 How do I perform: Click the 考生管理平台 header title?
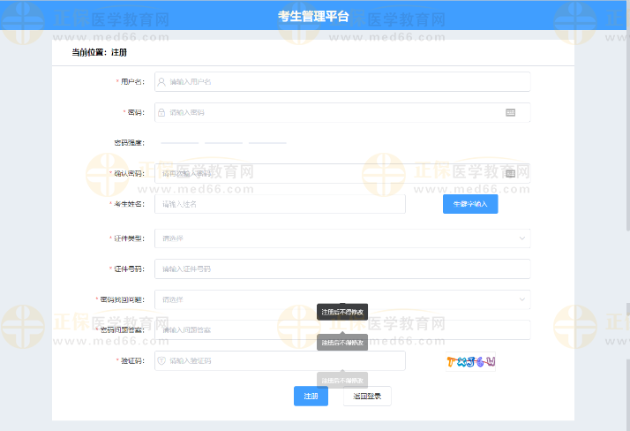tap(313, 16)
